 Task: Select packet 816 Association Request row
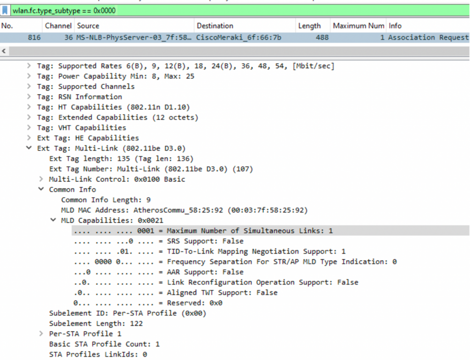229,38
